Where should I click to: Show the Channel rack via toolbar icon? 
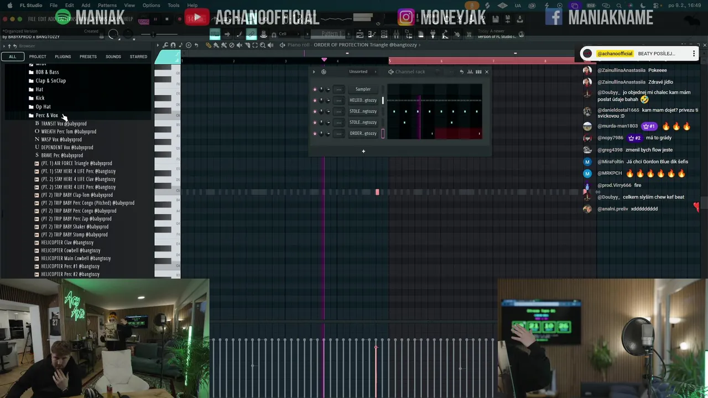point(384,34)
